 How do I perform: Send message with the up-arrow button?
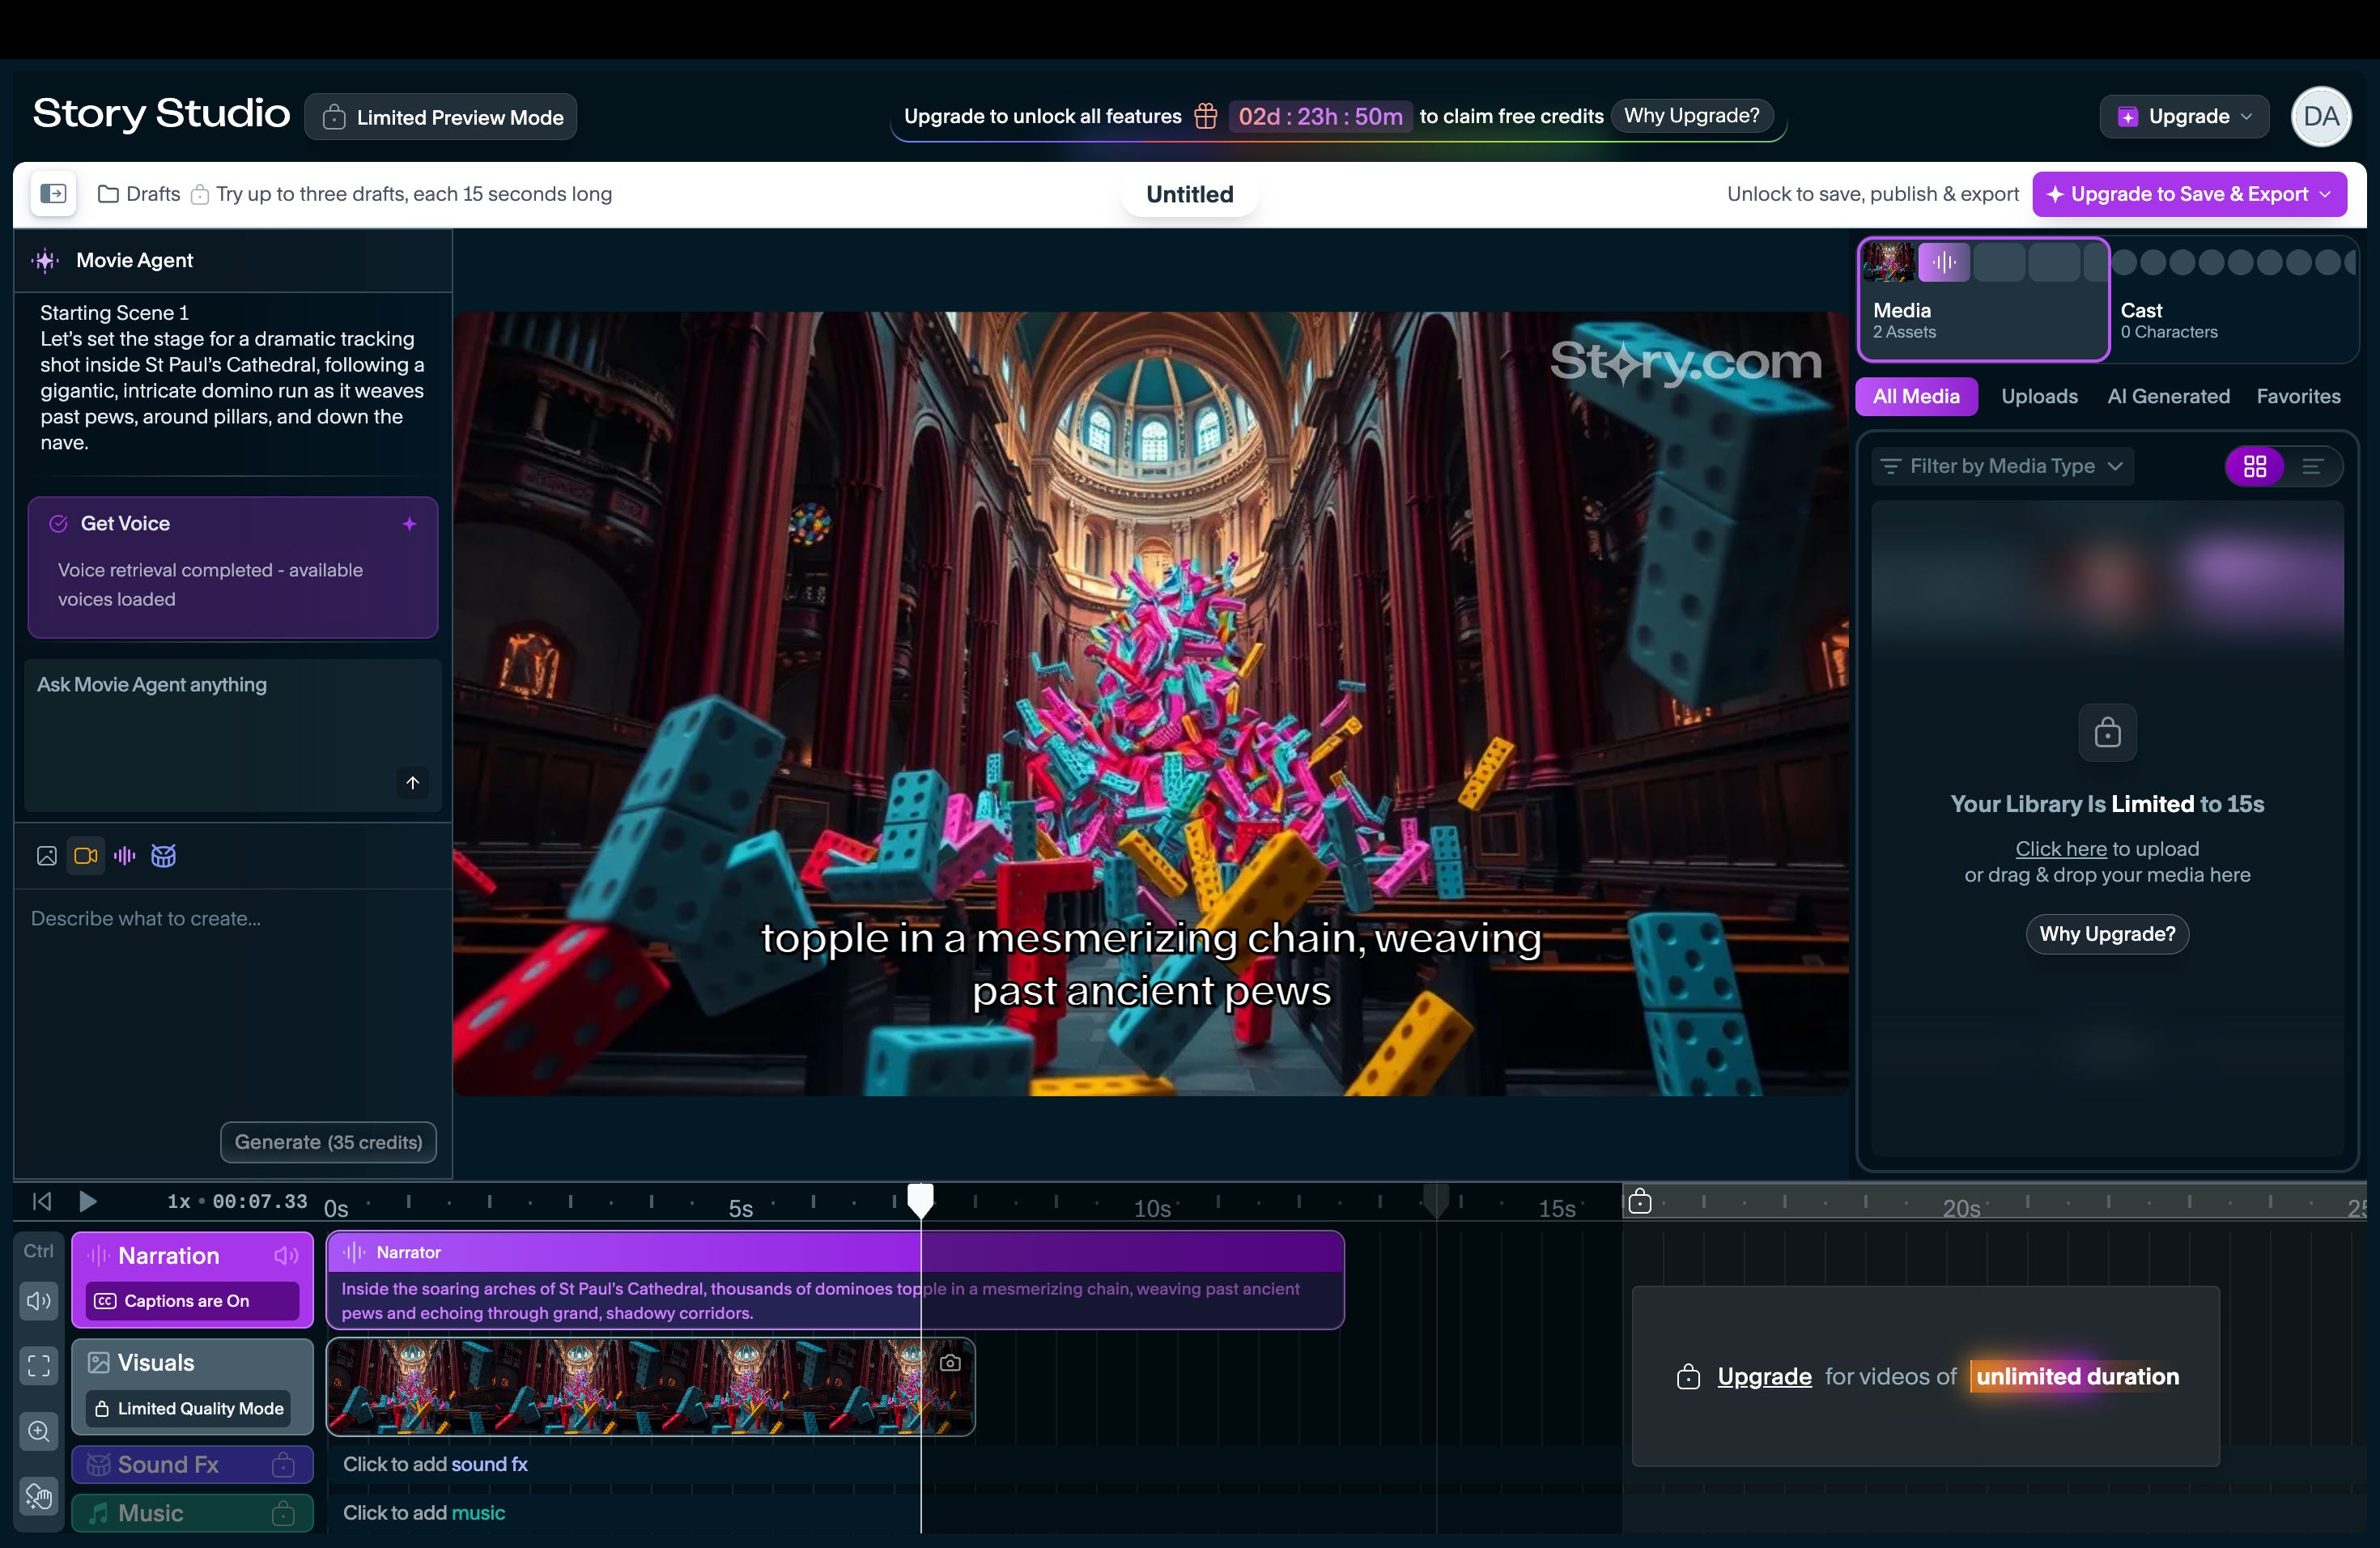click(x=412, y=782)
